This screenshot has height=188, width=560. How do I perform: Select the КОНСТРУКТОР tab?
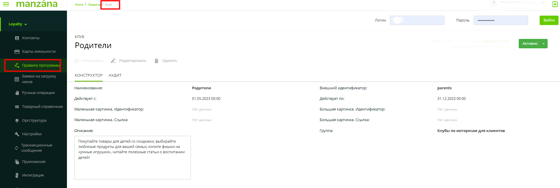pos(88,75)
